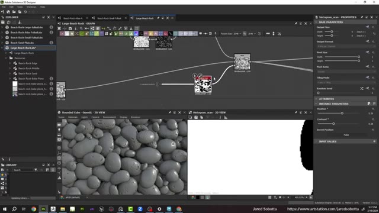This screenshot has width=379, height=213.
Task: Toggle Output Size inheritance method icon
Action: [x=367, y=27]
